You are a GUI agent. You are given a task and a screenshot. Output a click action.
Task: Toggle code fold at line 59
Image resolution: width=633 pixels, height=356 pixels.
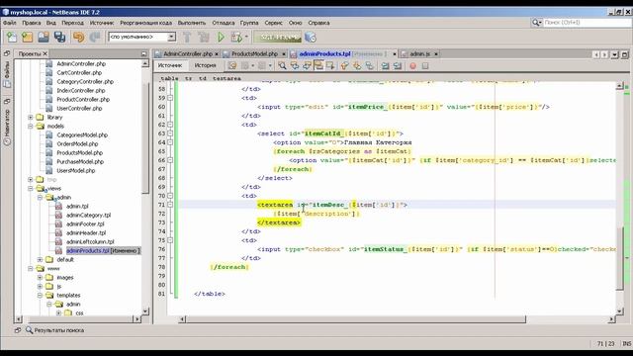[x=170, y=98]
